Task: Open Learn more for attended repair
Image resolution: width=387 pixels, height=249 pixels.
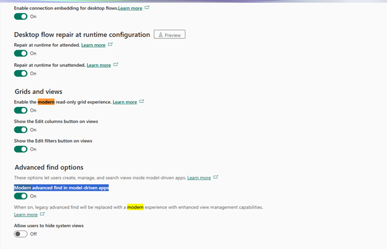Action: click(x=93, y=45)
